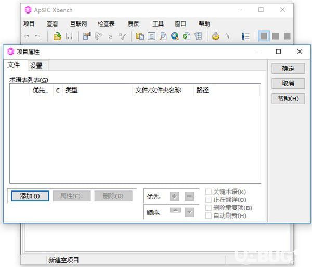Click the blue bulleted list icon
The image size is (312, 267).
tap(246, 36)
